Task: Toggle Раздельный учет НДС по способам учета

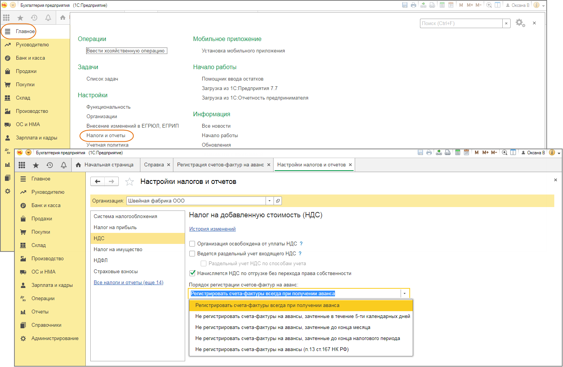Action: [204, 264]
